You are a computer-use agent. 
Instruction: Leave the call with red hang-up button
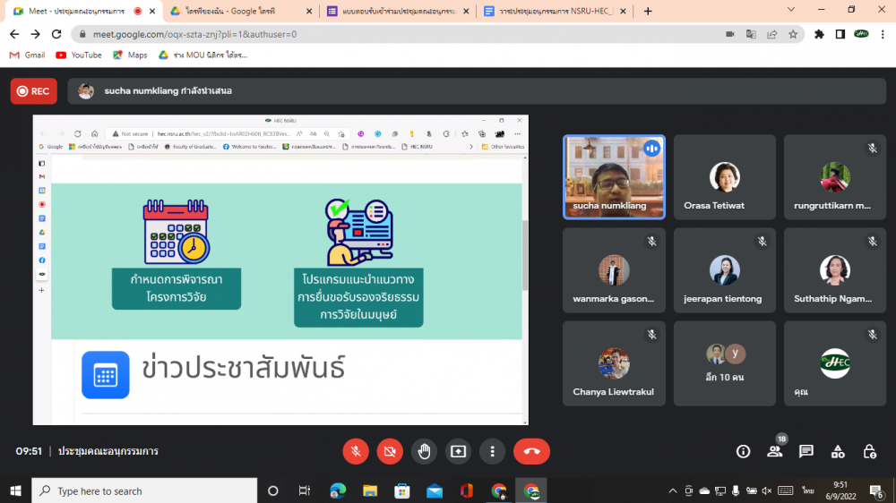[x=531, y=451]
